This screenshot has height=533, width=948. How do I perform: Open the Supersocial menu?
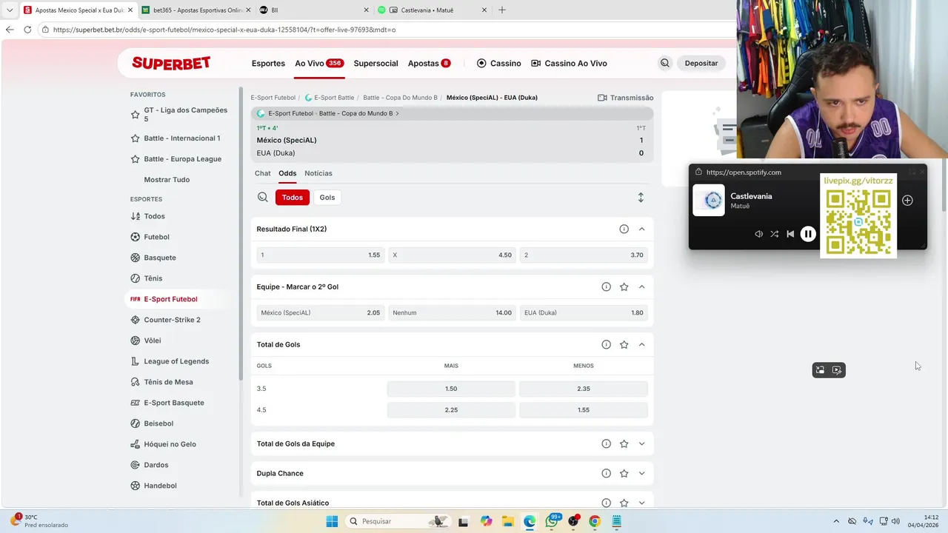[x=375, y=63]
